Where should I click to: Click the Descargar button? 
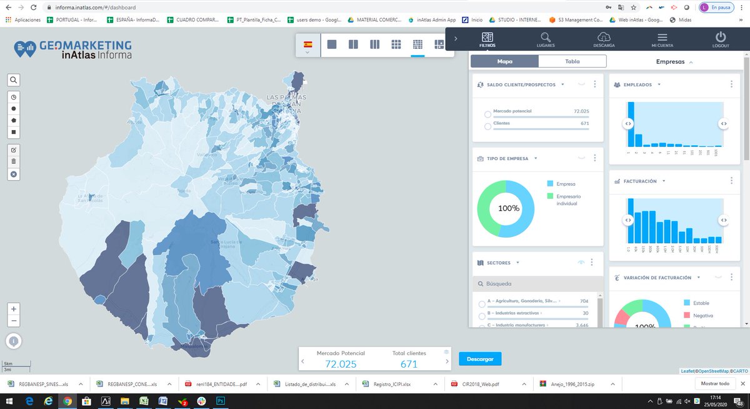(x=480, y=359)
